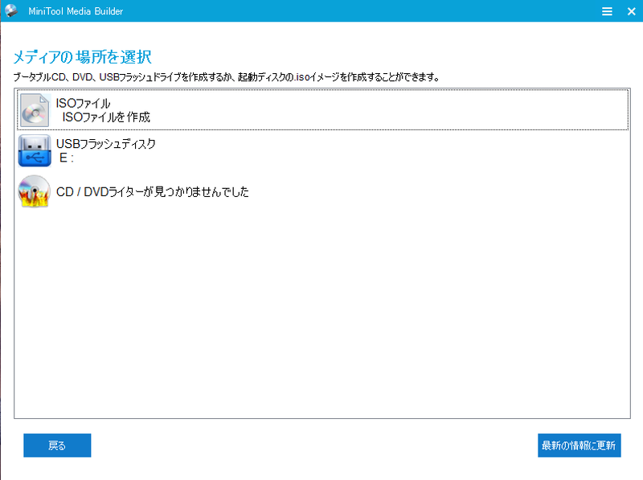643x480 pixels.
Task: Click the MiniTool Media Builder app logo
Action: point(11,10)
